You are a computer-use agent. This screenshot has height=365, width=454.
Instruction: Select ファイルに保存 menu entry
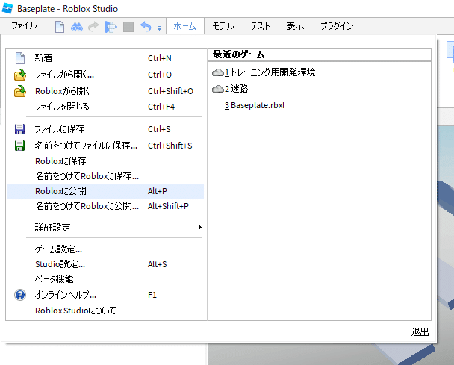click(x=106, y=129)
